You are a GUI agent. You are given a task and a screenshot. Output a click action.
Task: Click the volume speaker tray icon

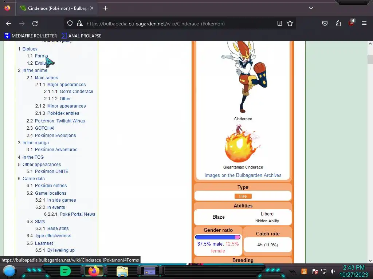pos(333,271)
